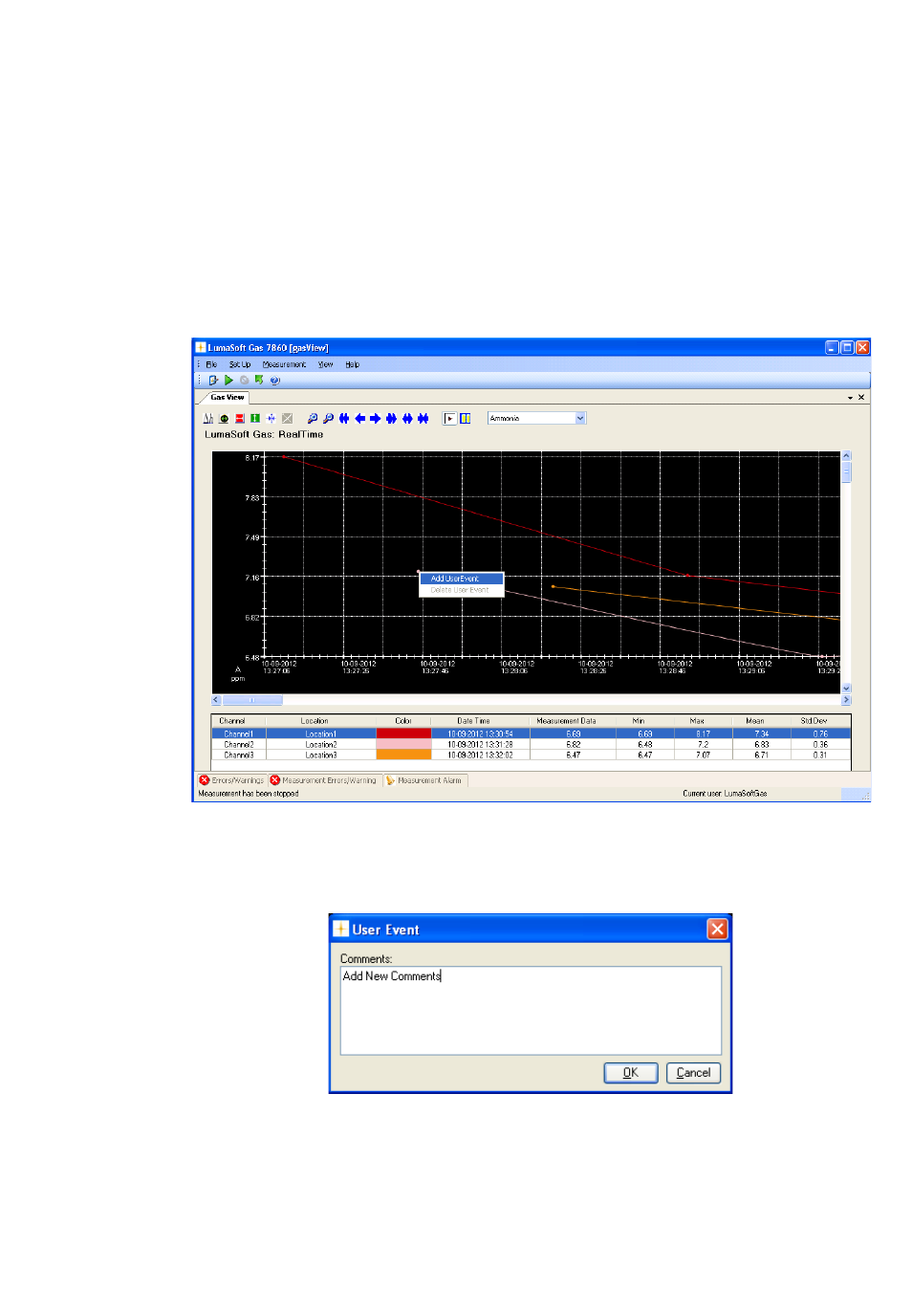The height and width of the screenshot is (1291, 912).
Task: Expand the Measurement menu
Action: pos(284,364)
